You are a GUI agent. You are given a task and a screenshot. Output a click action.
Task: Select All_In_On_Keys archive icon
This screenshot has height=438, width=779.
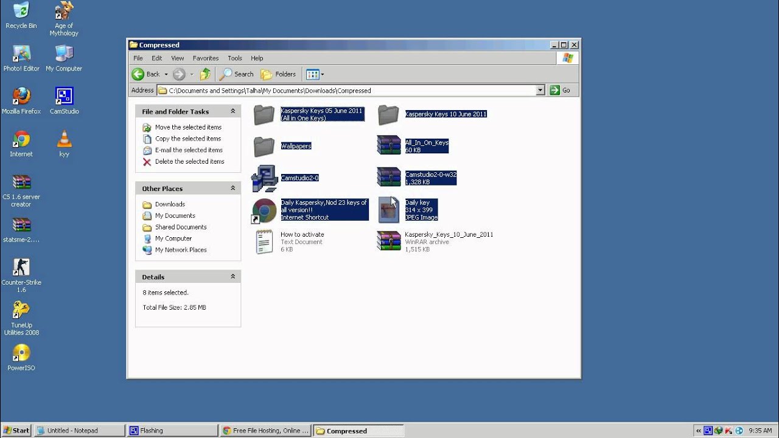coord(388,146)
